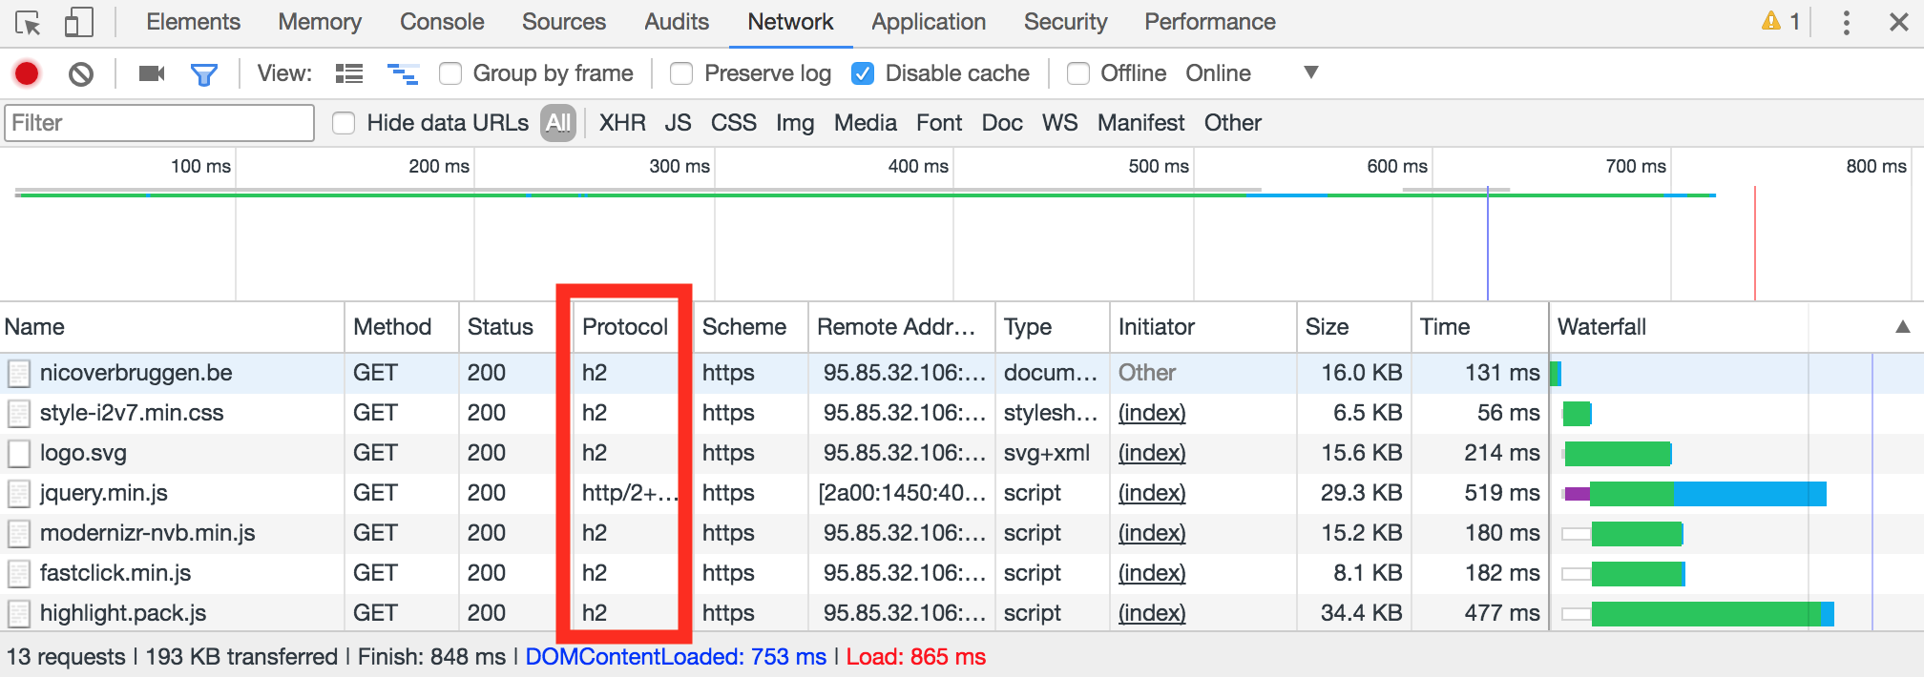Image resolution: width=1924 pixels, height=677 pixels.
Task: Enable the Preserve log checkbox
Action: point(681,73)
